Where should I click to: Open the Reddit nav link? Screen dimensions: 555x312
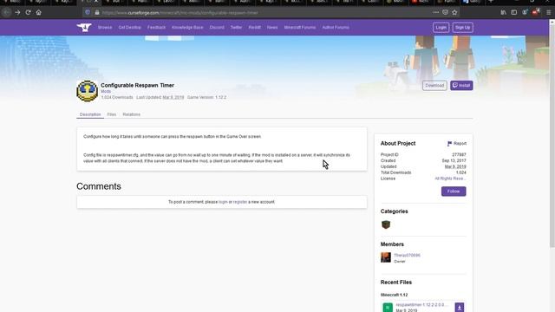(x=254, y=27)
